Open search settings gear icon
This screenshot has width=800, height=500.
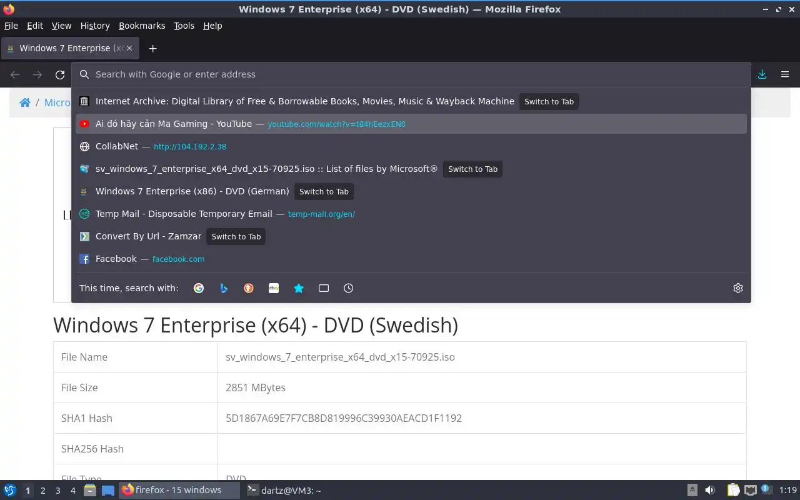738,288
